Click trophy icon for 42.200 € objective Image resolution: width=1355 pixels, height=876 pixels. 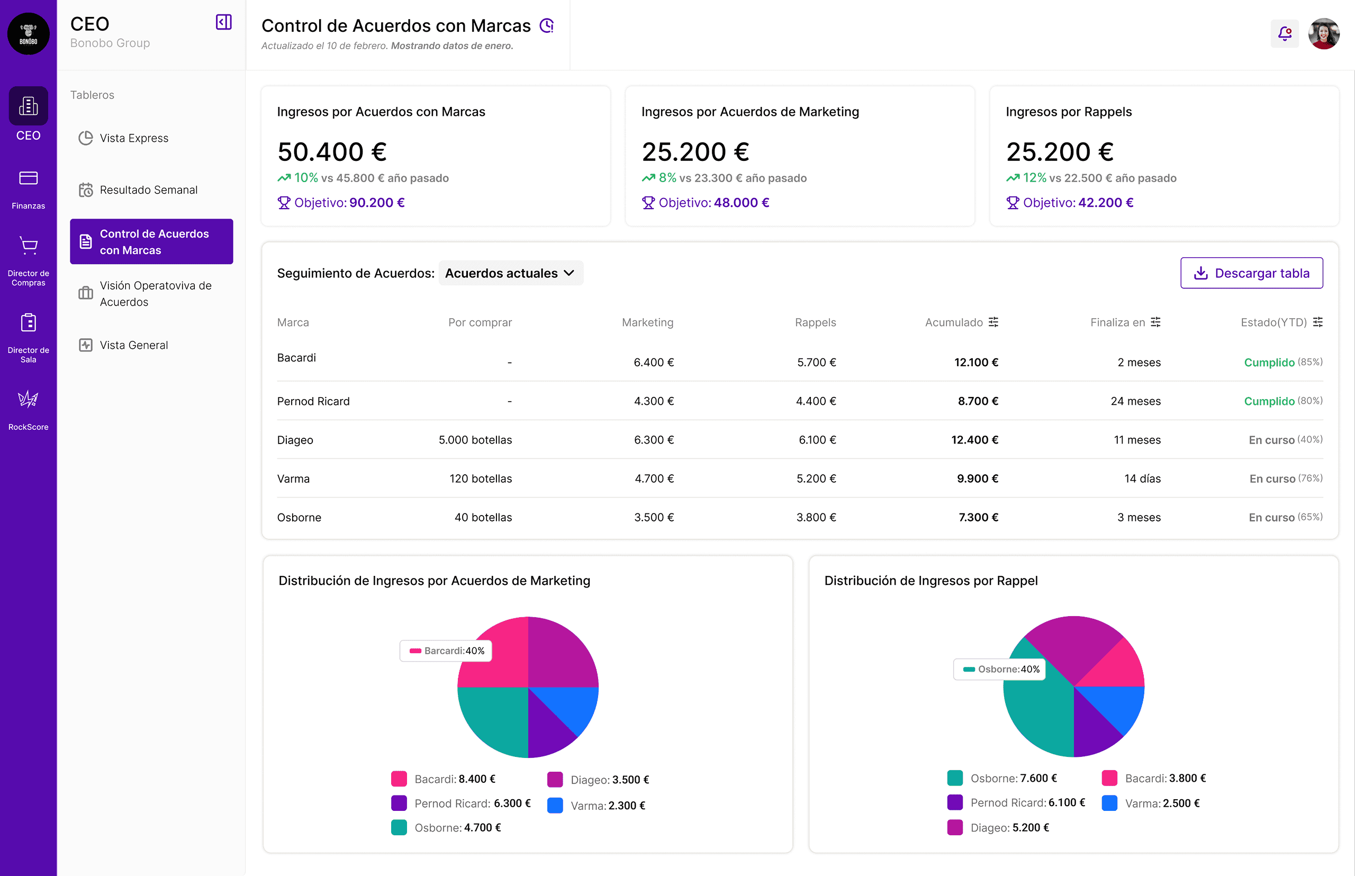click(1013, 203)
